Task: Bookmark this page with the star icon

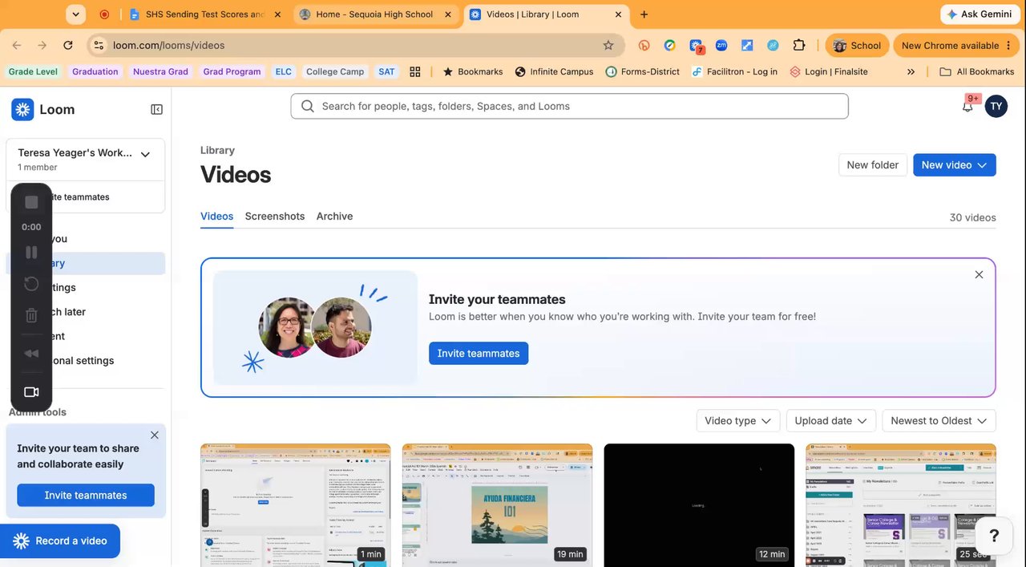Action: click(x=608, y=46)
